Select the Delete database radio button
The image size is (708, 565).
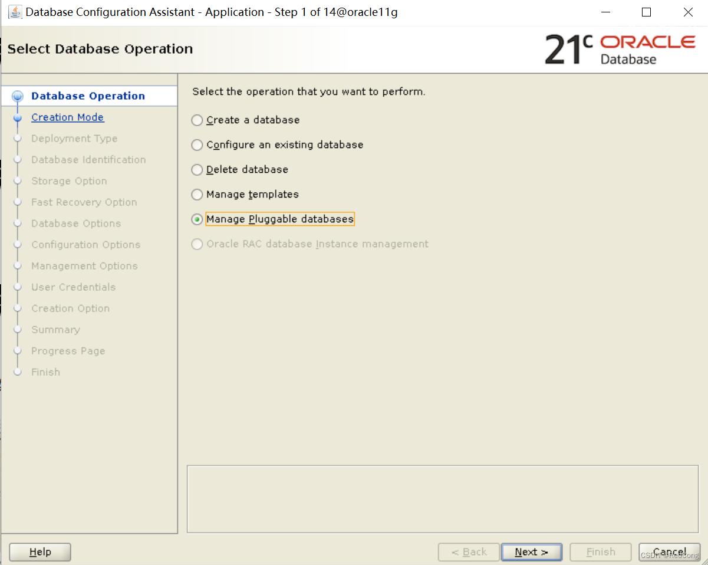pyautogui.click(x=197, y=170)
